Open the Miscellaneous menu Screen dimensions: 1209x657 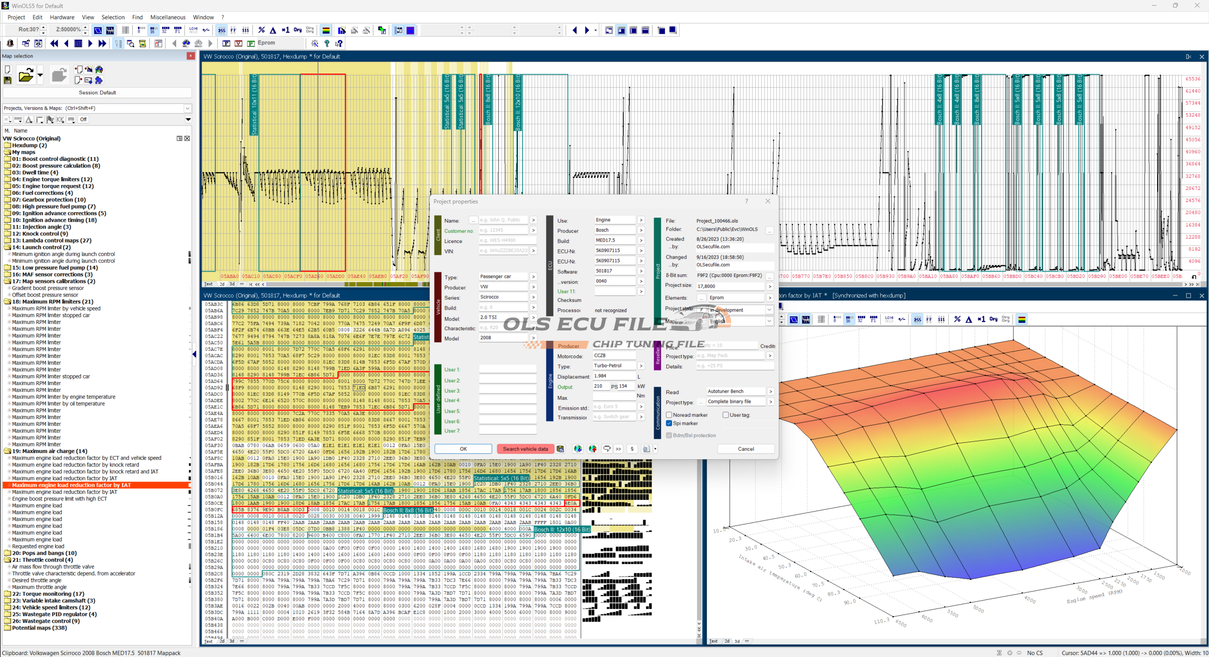168,17
